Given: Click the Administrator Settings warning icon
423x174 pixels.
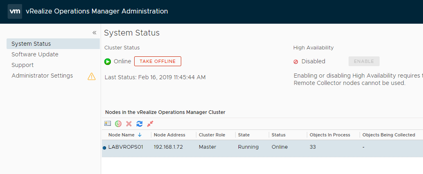Looking at the screenshot, I should coord(92,76).
